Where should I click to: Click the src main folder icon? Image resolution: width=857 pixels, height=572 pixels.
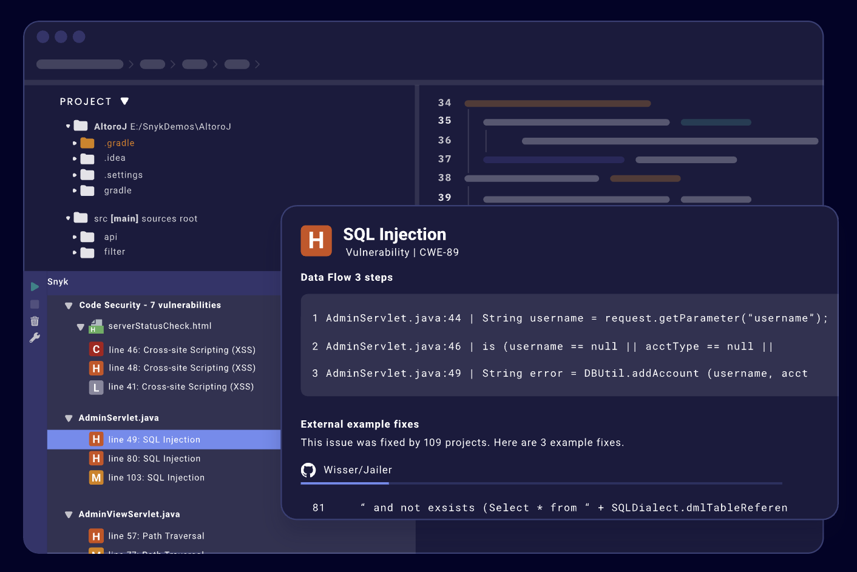click(81, 217)
